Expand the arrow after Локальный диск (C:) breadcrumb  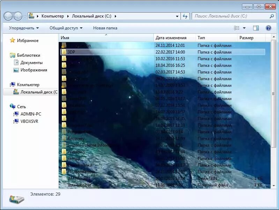coord(116,16)
